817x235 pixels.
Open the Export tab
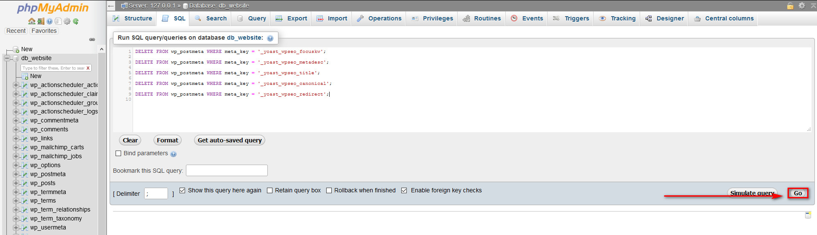[x=291, y=18]
